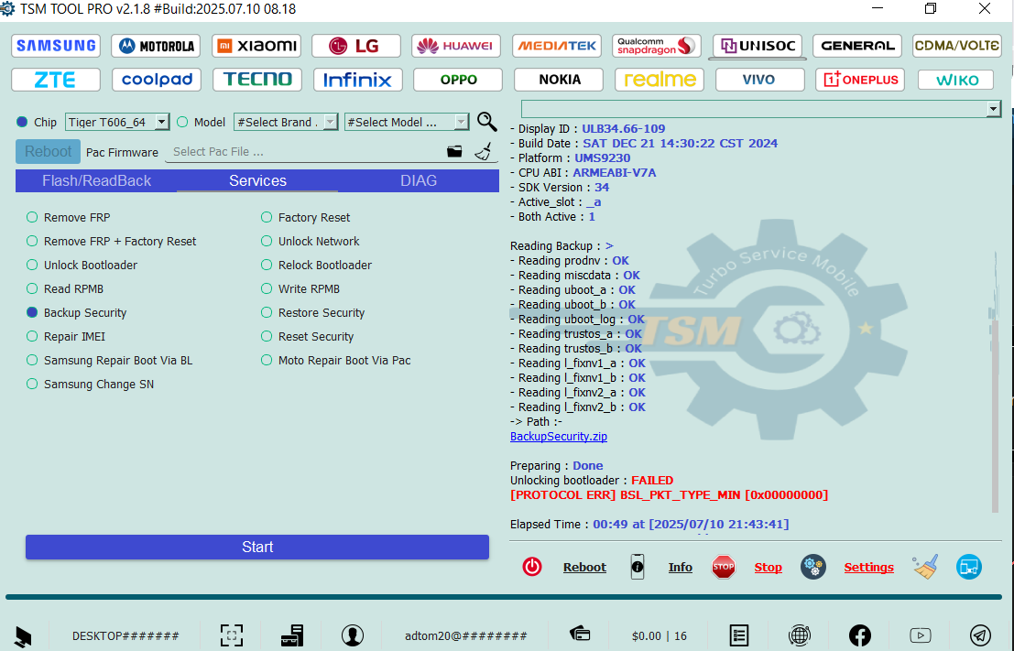Switch to the Flash/ReadBack tab

(96, 181)
